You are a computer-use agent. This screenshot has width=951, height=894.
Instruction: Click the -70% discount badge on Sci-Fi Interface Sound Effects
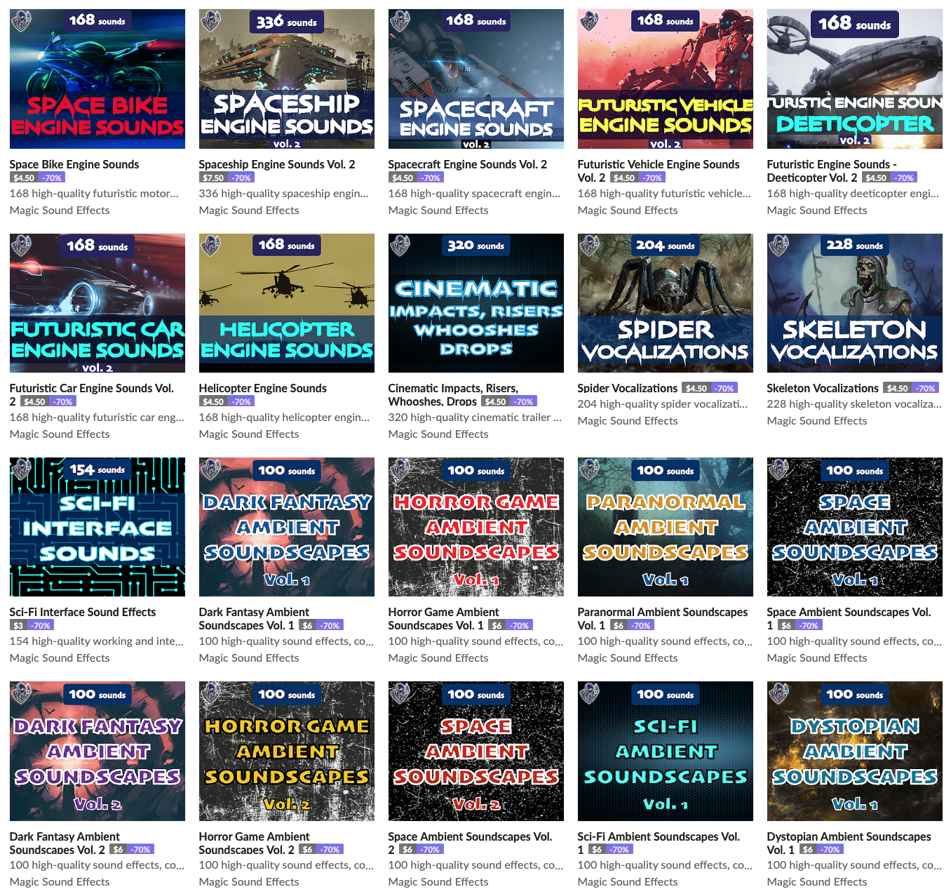click(42, 625)
